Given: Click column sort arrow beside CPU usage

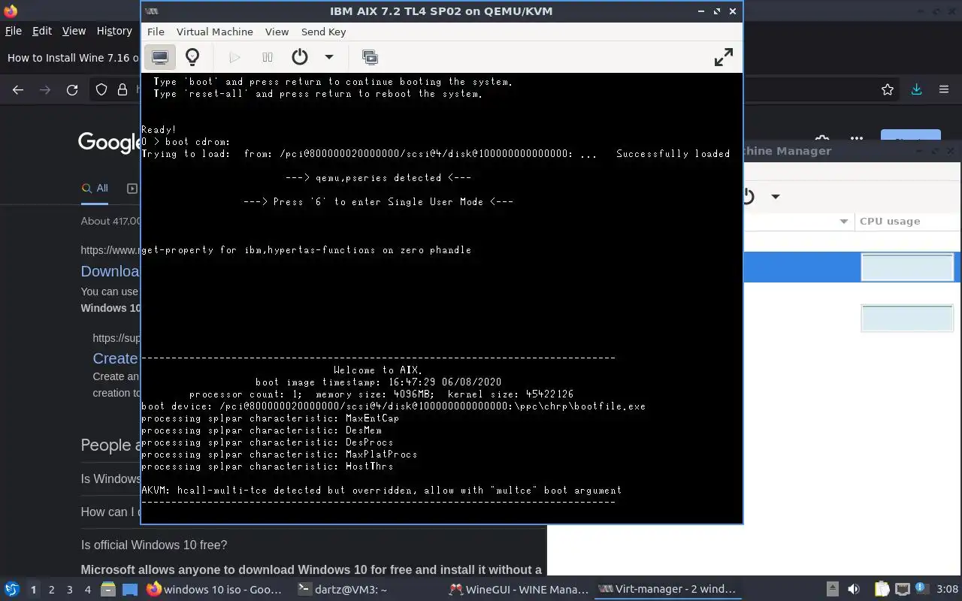Looking at the screenshot, I should tap(843, 221).
